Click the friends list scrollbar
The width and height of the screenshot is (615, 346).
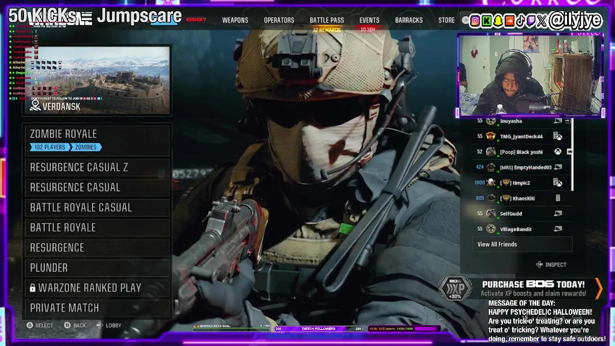point(572,154)
